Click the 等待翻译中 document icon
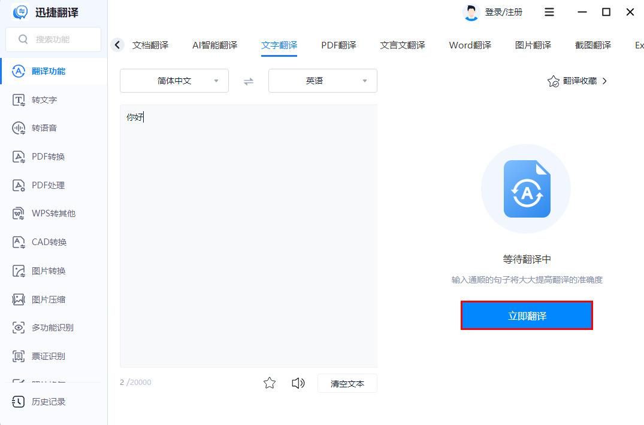This screenshot has height=425, width=644. coord(527,189)
